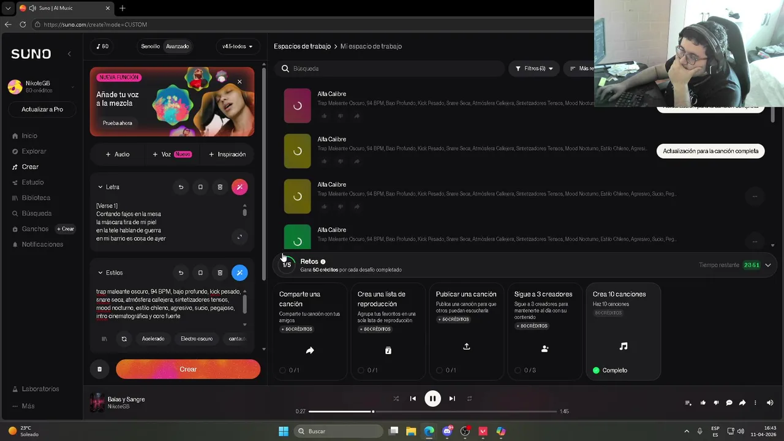Viewport: 784px width, 441px height.
Task: Refresh the style suggestions
Action: pyautogui.click(x=124, y=339)
